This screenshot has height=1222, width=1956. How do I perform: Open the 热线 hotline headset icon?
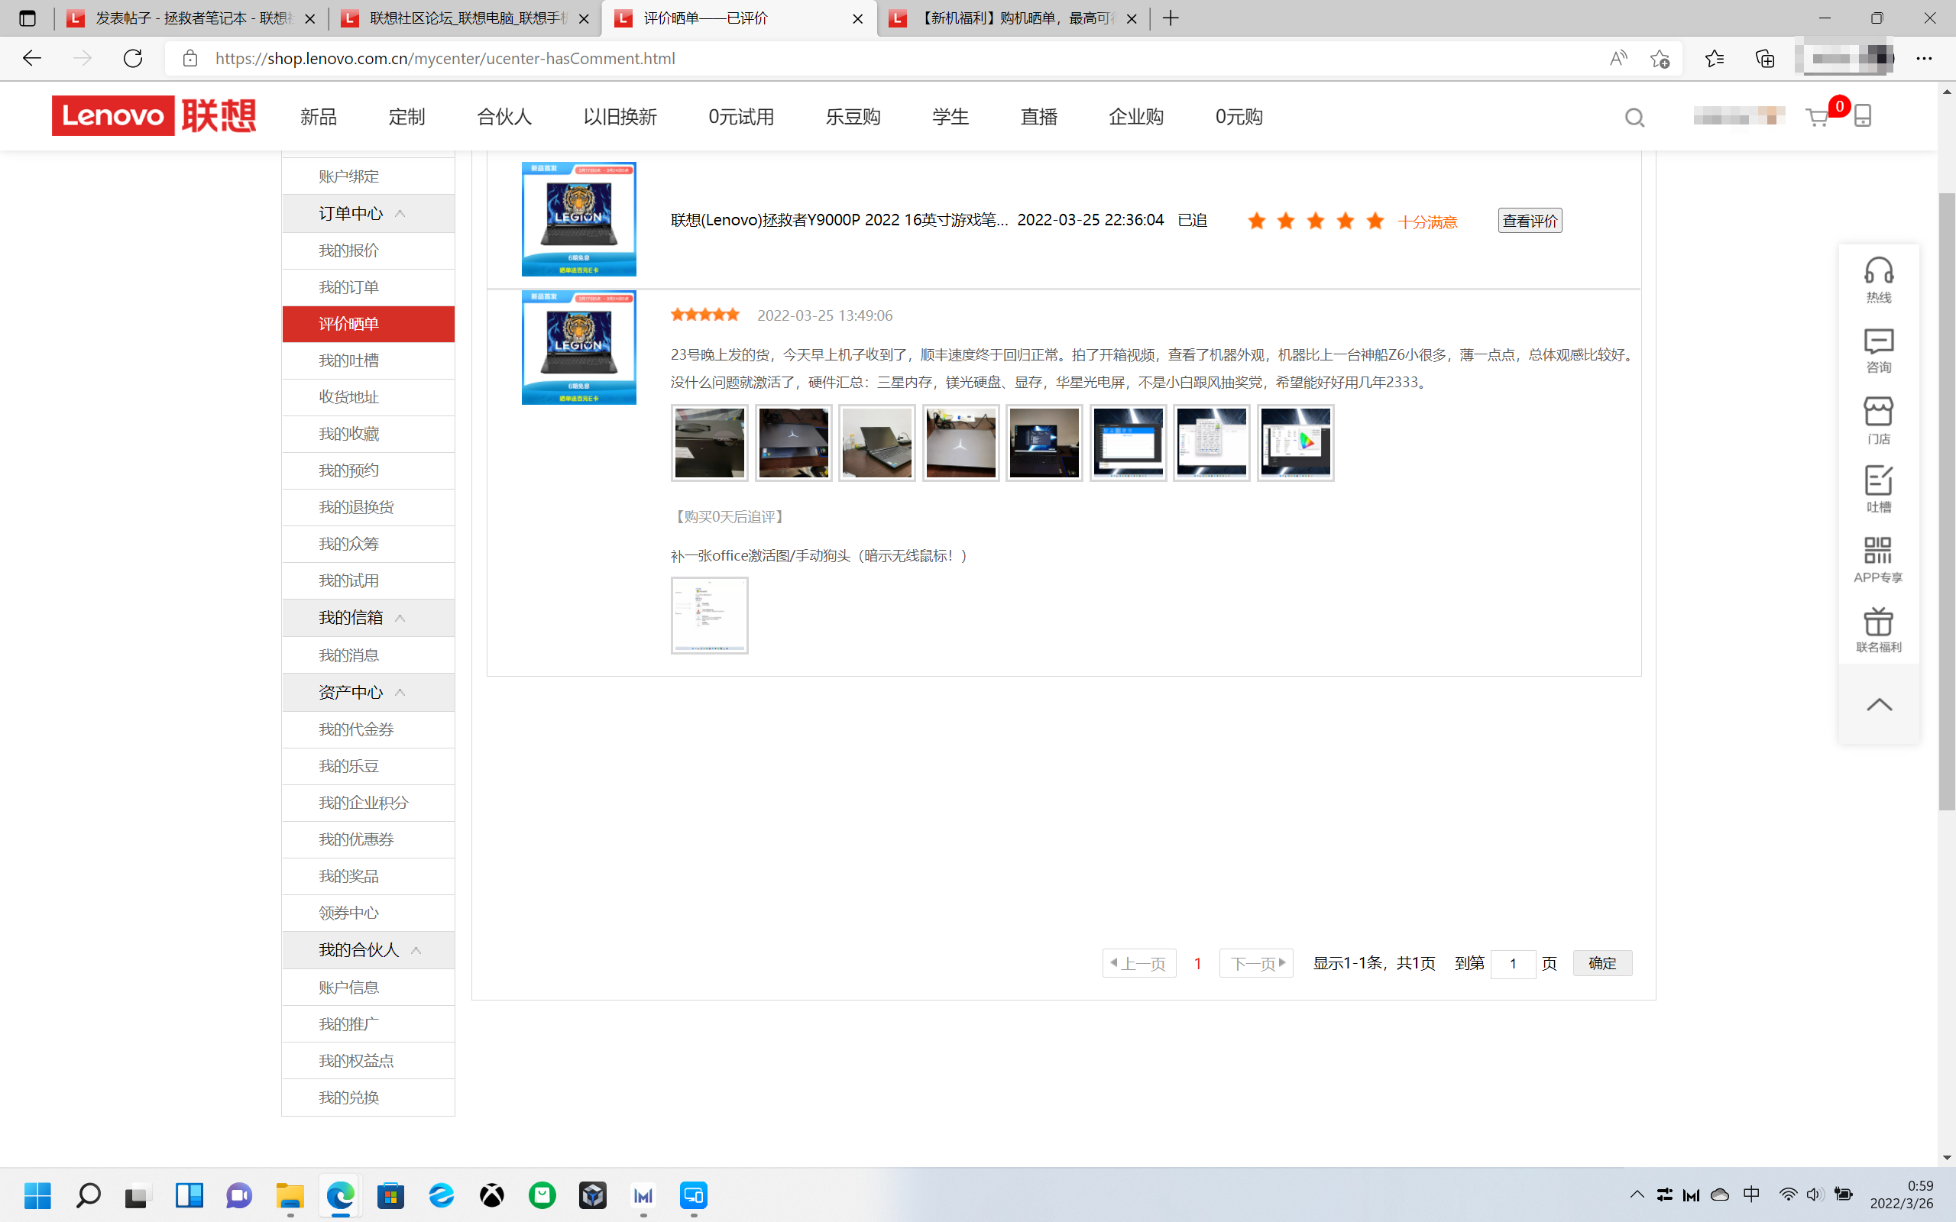coord(1878,280)
